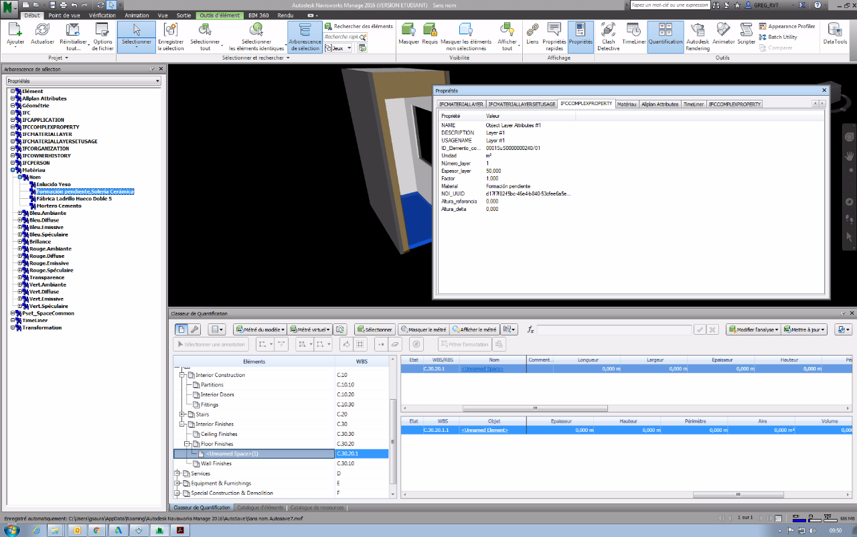Image resolution: width=857 pixels, height=537 pixels.
Task: Click the Actualiser refresh icon
Action: (43, 29)
